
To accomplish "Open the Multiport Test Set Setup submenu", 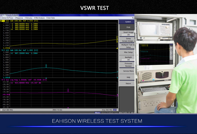I will [x=128, y=46].
